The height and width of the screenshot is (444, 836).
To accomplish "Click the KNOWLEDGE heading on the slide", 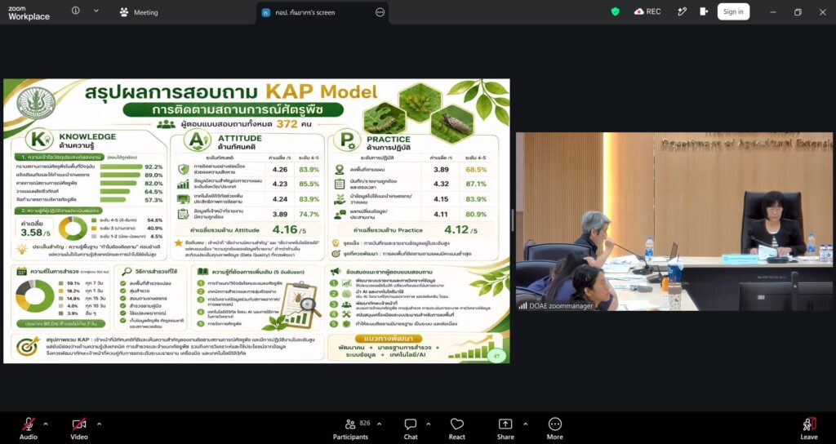I will [87, 136].
